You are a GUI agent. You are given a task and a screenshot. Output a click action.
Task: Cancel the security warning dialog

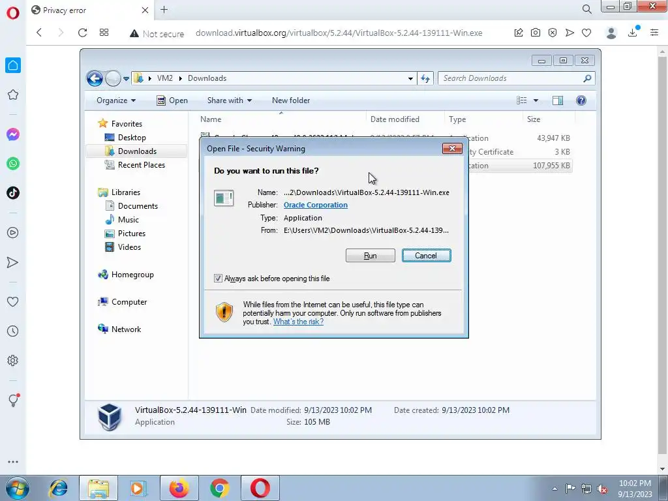(426, 256)
